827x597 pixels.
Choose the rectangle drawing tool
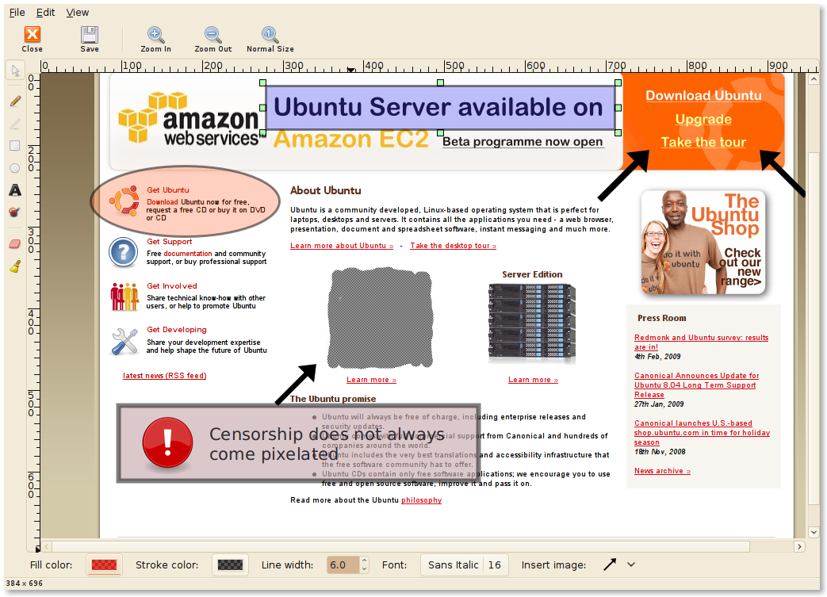click(14, 145)
